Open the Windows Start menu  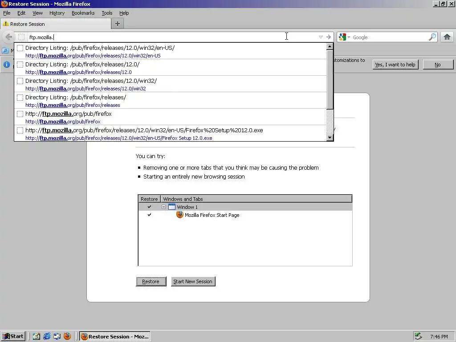tap(13, 337)
